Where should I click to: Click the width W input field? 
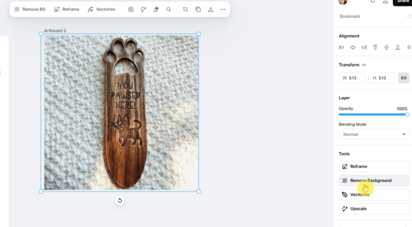coord(353,78)
